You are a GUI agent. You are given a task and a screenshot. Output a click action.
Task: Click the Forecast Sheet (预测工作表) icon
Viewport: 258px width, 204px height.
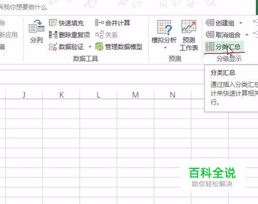pyautogui.click(x=189, y=26)
